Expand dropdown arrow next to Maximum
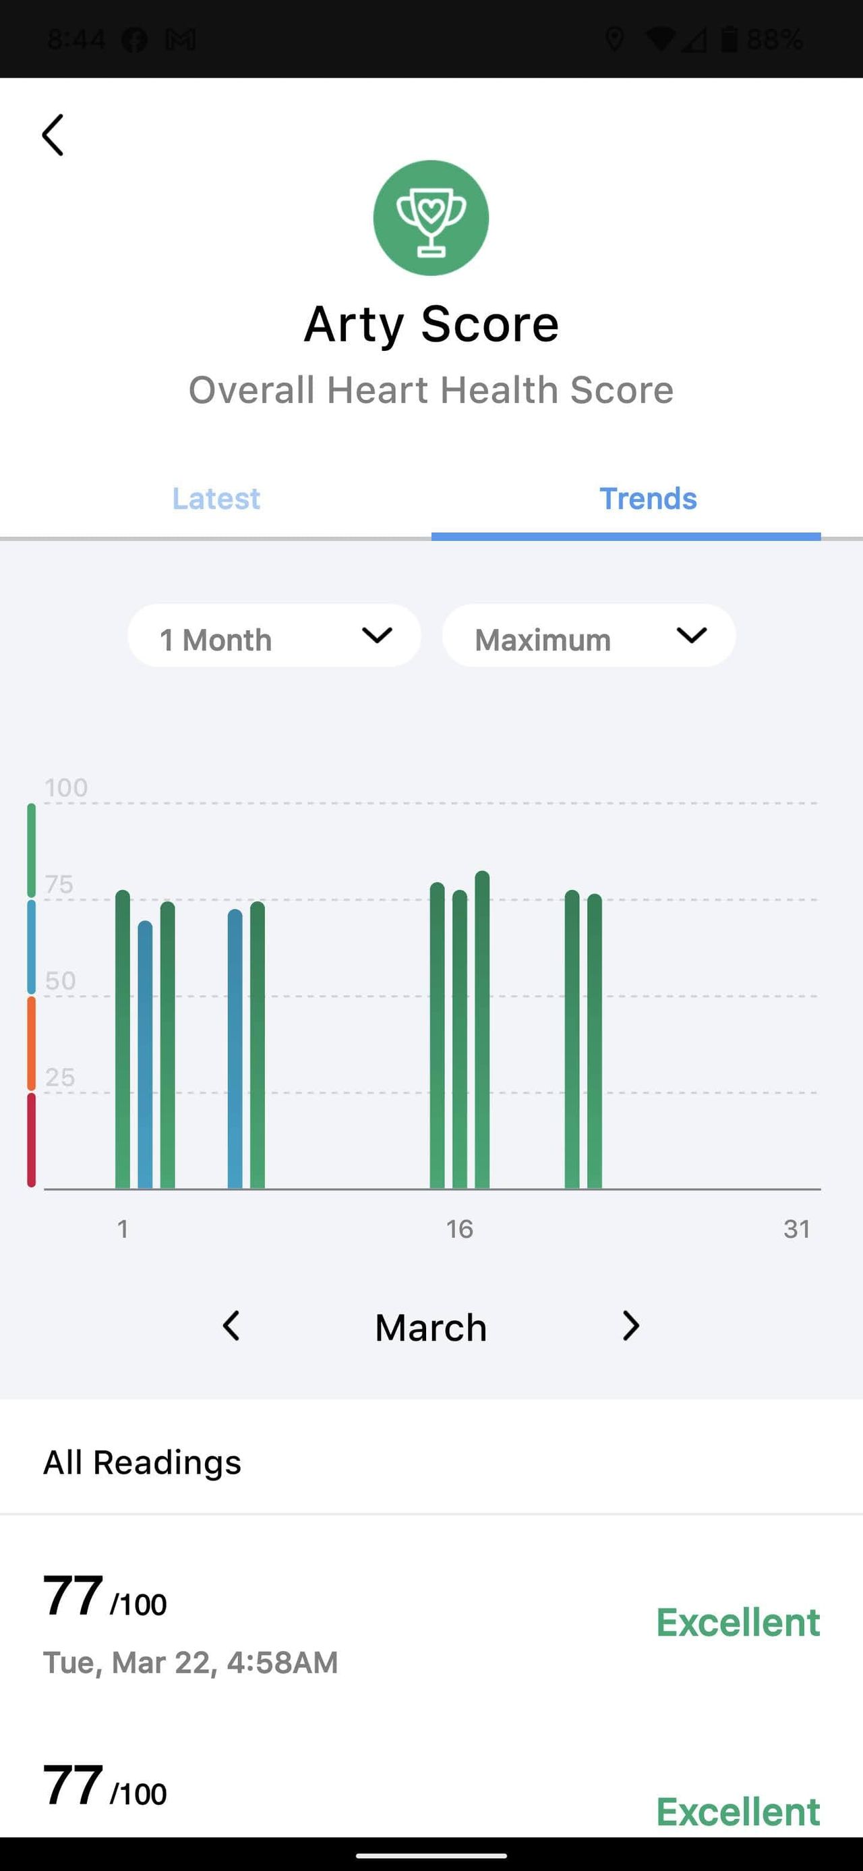Viewport: 863px width, 1871px height. point(691,636)
